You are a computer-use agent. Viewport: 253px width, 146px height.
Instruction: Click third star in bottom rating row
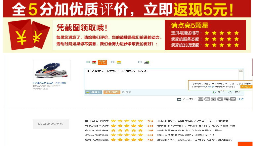pyautogui.click(x=127, y=139)
